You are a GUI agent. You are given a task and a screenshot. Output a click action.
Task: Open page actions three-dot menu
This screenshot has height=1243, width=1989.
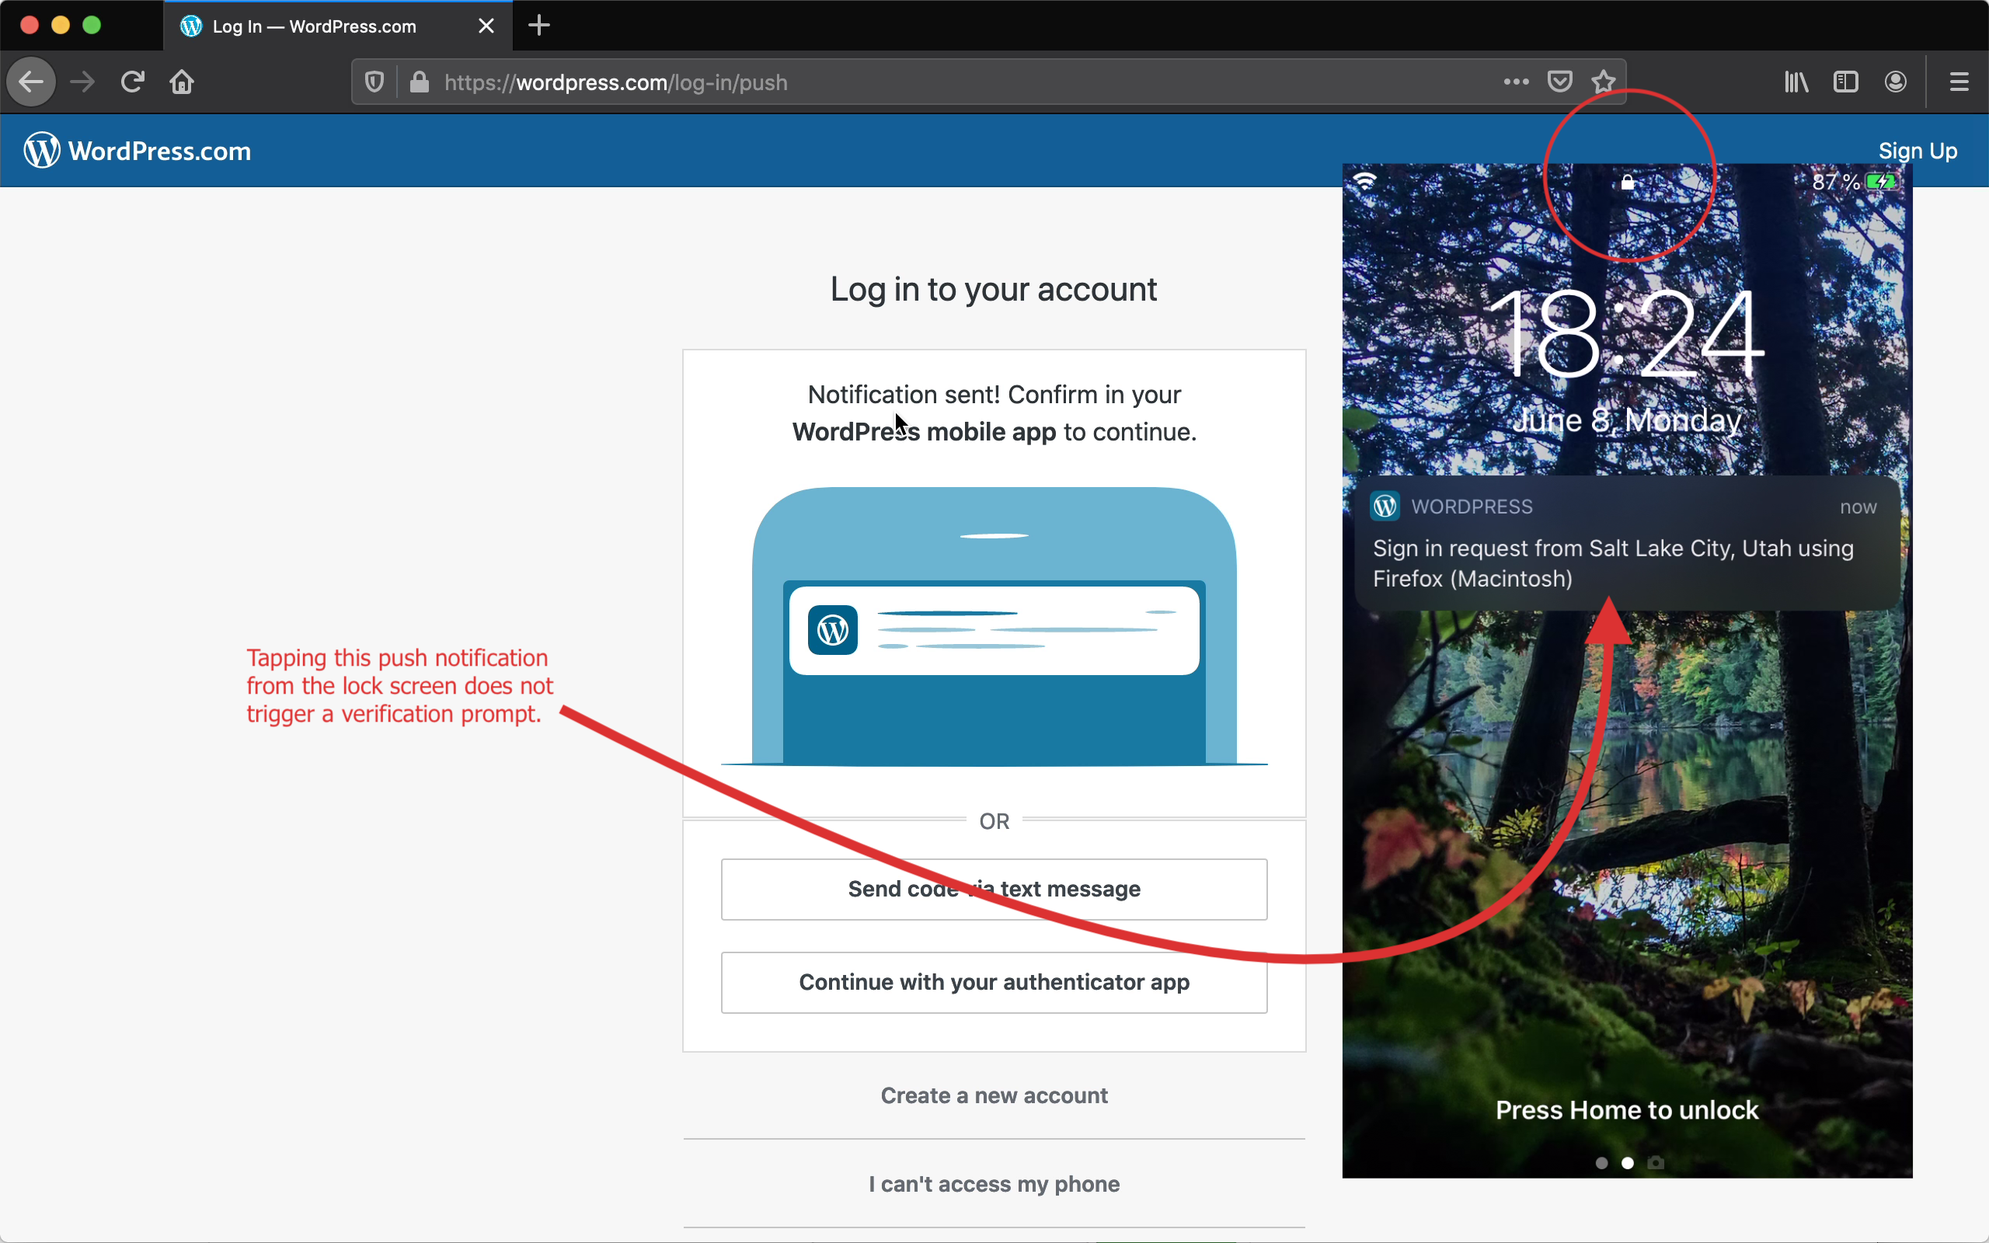[x=1516, y=82]
